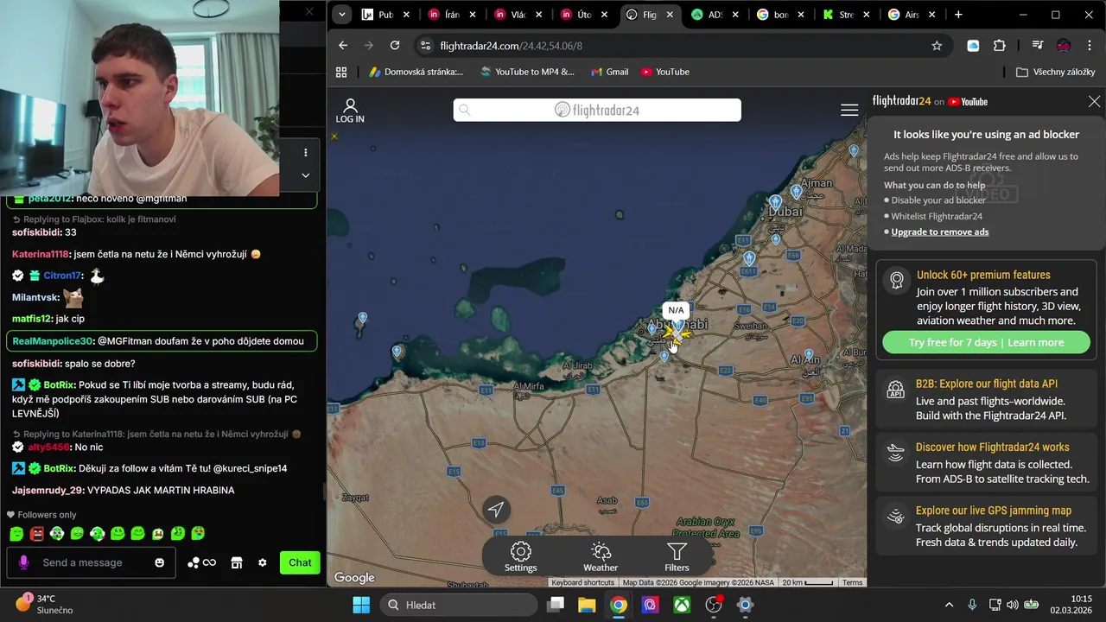Open the Gmail bookmark
Image resolution: width=1106 pixels, height=622 pixels.
pyautogui.click(x=609, y=72)
